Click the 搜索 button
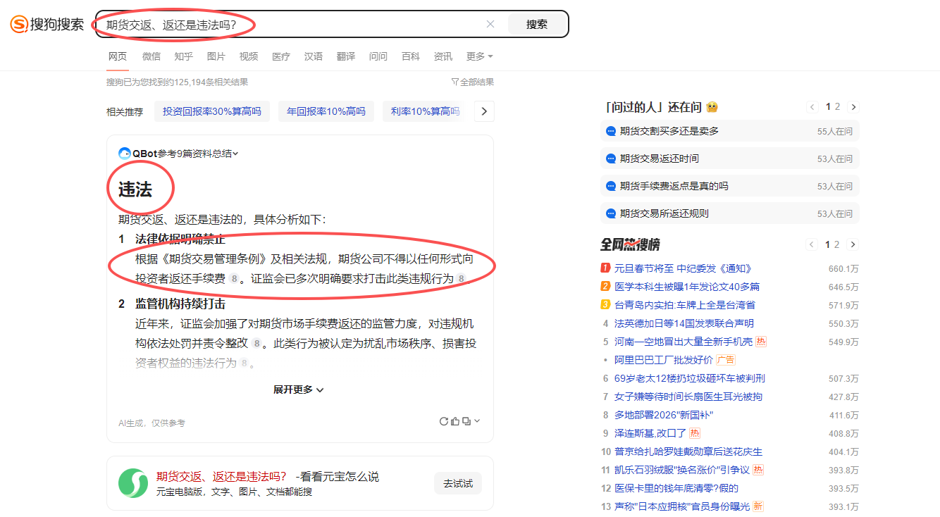 (x=537, y=24)
